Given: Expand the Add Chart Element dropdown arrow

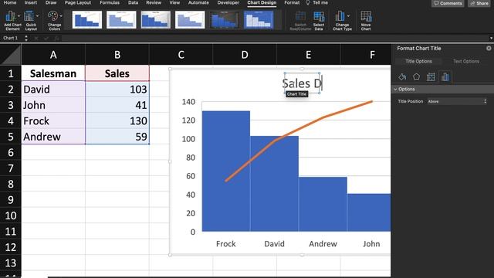Looking at the screenshot, I should pos(19,15).
